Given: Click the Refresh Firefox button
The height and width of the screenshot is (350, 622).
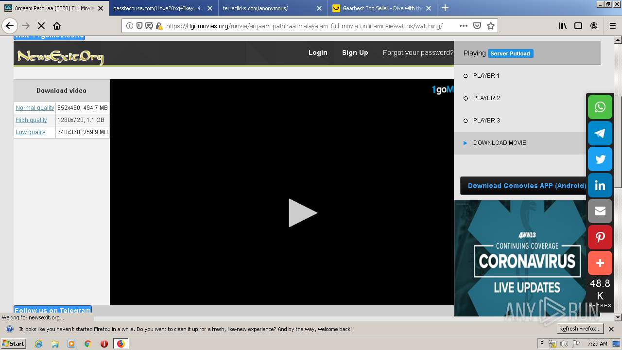Looking at the screenshot, I should pyautogui.click(x=580, y=329).
